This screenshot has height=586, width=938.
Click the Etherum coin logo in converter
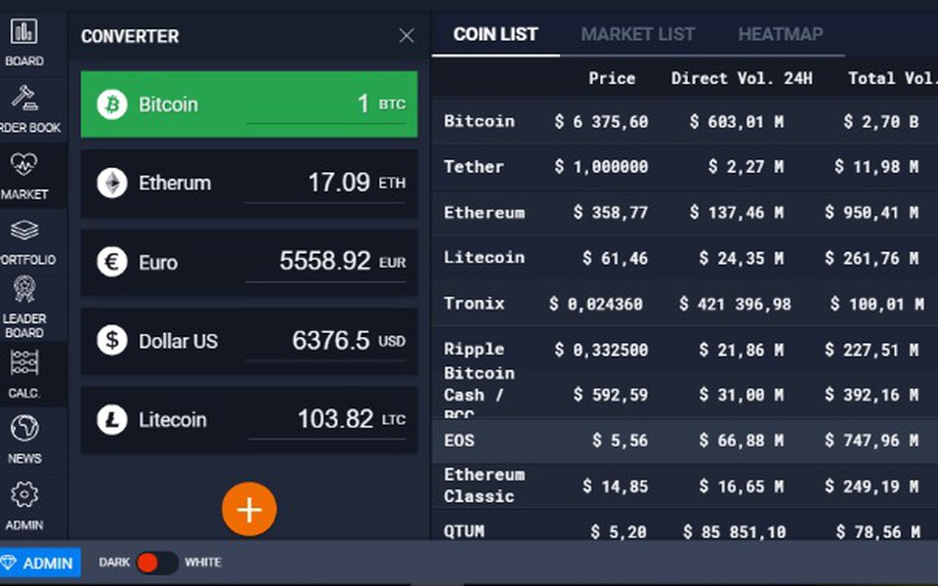click(111, 183)
